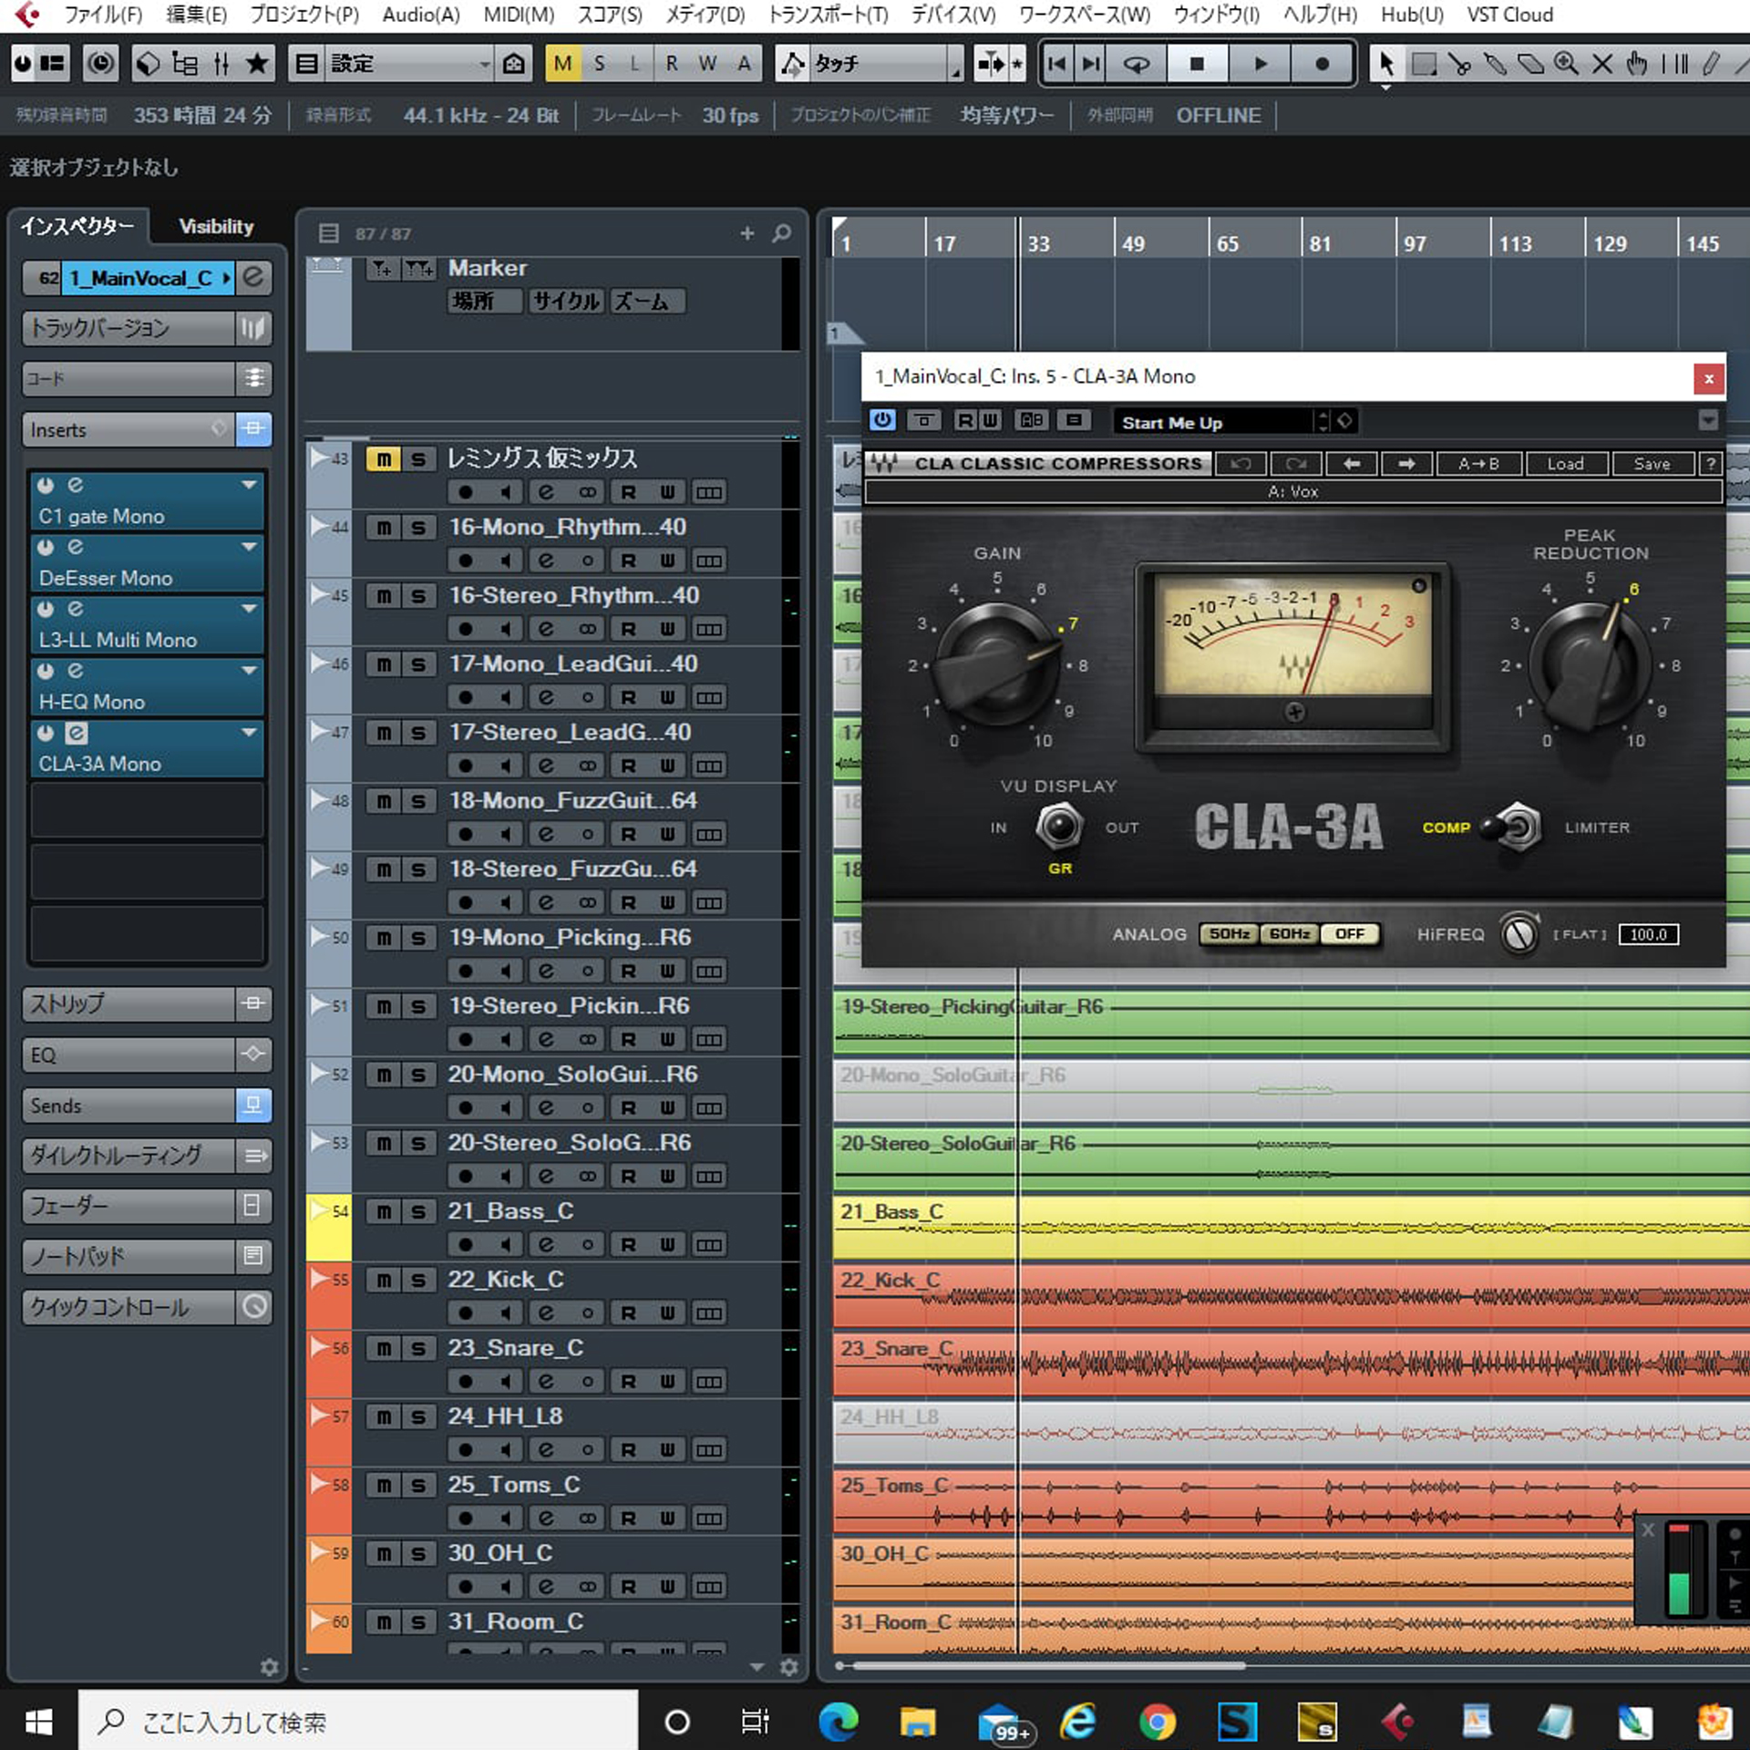Switch to the Visibility tab
This screenshot has width=1750, height=1750.
coord(216,226)
